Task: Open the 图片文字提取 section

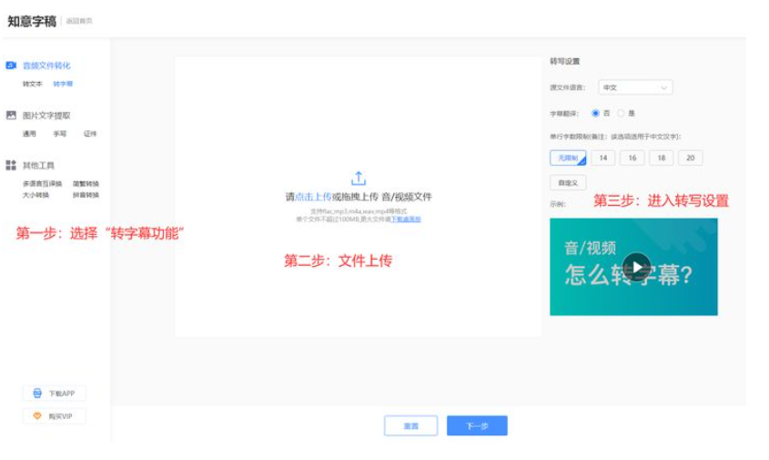Action: click(46, 116)
